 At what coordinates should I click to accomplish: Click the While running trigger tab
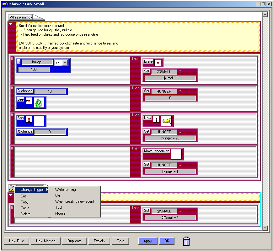[20, 17]
